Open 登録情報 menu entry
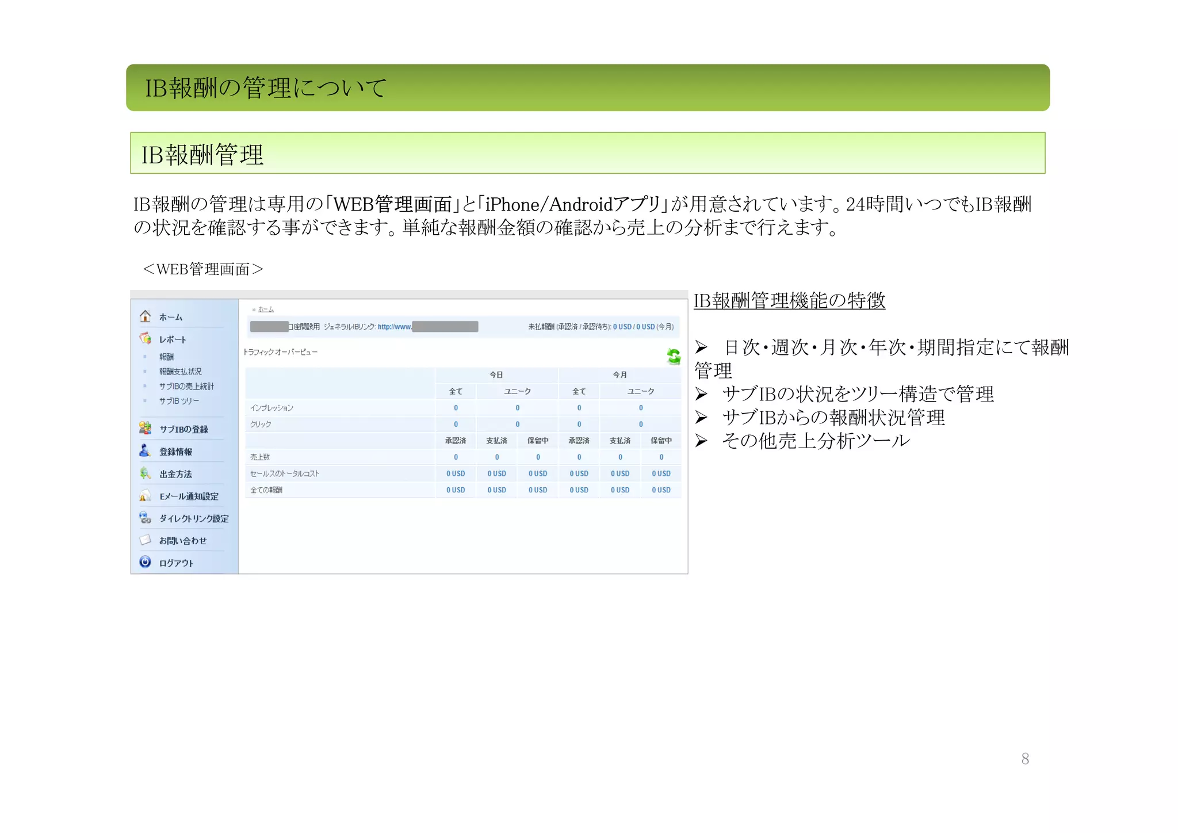 176,452
